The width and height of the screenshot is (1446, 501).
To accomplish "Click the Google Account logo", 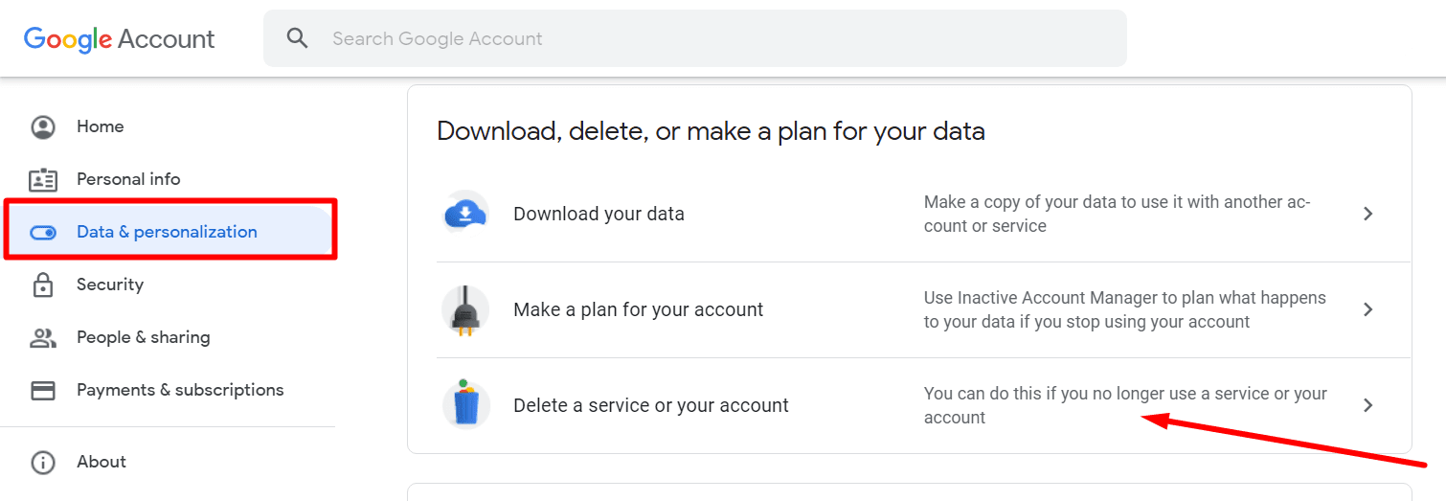I will click(x=120, y=39).
